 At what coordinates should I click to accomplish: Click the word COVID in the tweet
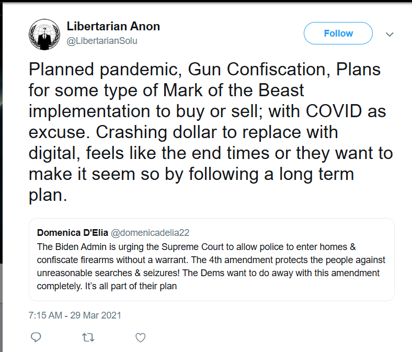[334, 111]
